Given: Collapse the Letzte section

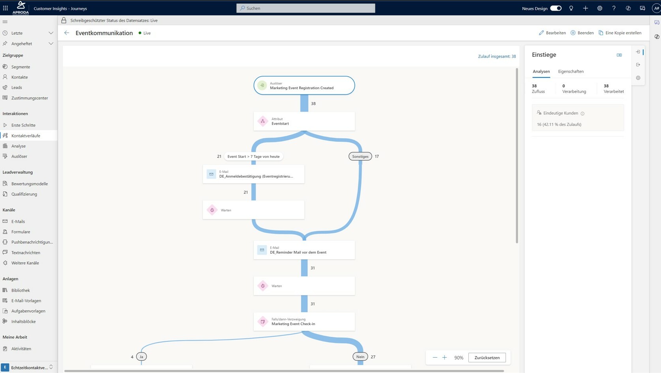Looking at the screenshot, I should click(51, 33).
